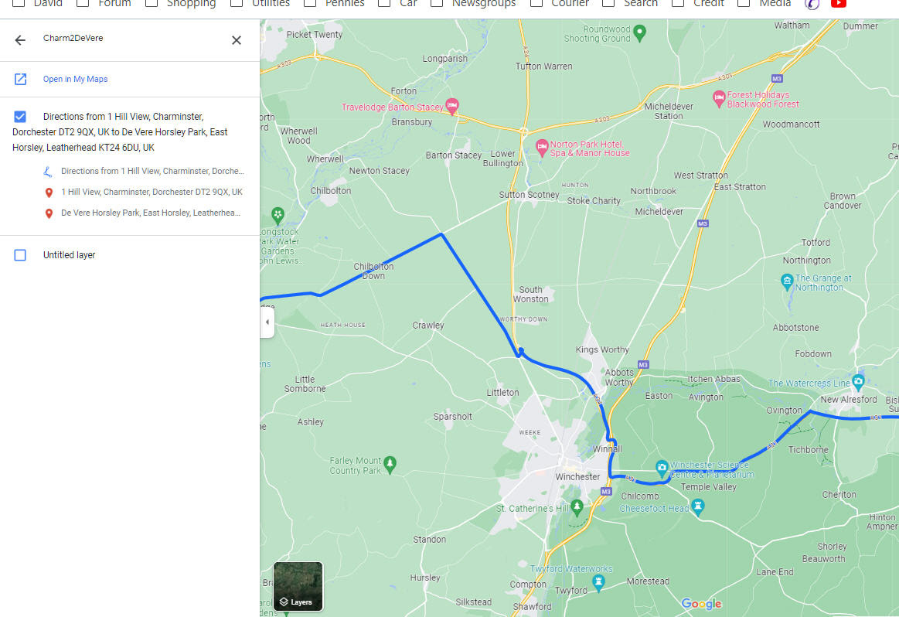Click the satellite imagery thumbnail preview
Image resolution: width=899 pixels, height=617 pixels.
(298, 580)
